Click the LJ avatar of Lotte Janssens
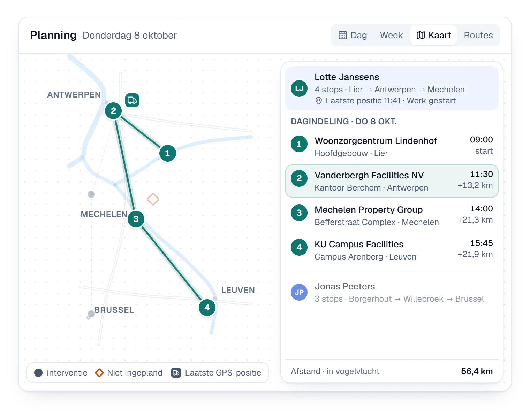 click(299, 88)
